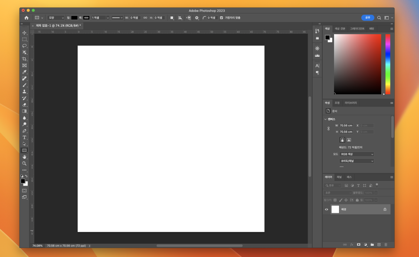419x257 pixels.
Task: Toggle the 가장자리 맞춤 checkbox
Action: pos(221,18)
